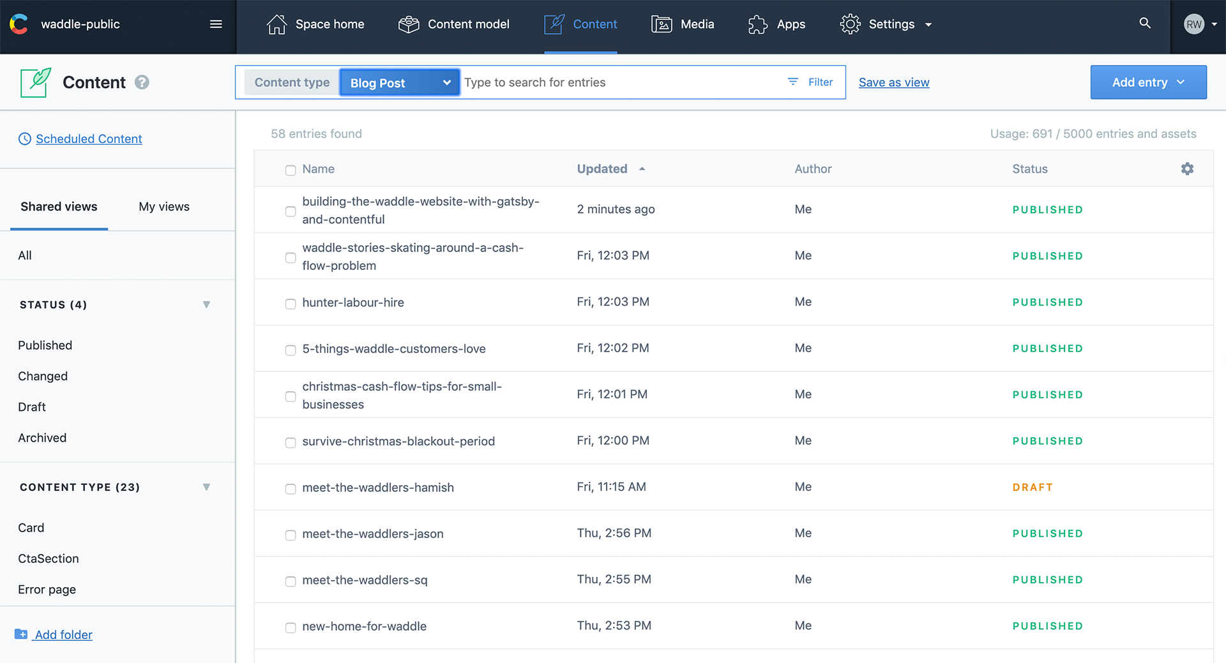This screenshot has height=663, width=1226.
Task: Click the Save as view link
Action: tap(894, 82)
